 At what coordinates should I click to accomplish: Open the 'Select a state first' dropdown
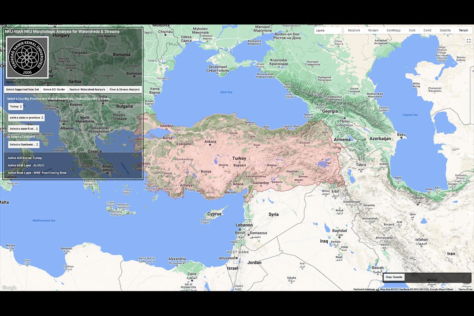(x=24, y=129)
